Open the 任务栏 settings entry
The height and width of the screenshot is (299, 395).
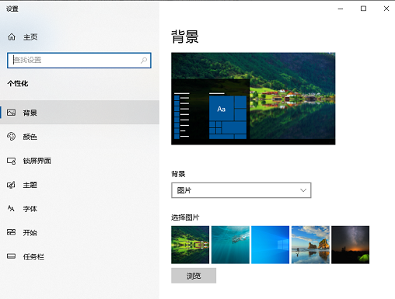coord(79,256)
